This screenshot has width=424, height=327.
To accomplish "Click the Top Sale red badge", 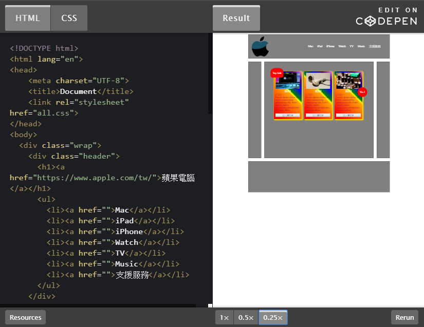I will [277, 73].
